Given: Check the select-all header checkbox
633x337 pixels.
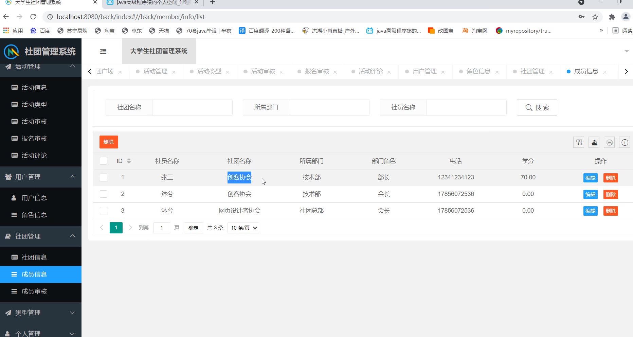Looking at the screenshot, I should (x=104, y=161).
